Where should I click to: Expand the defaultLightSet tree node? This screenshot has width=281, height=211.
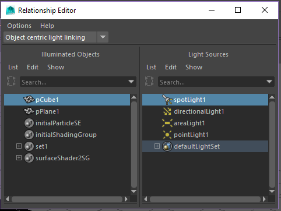pyautogui.click(x=157, y=146)
